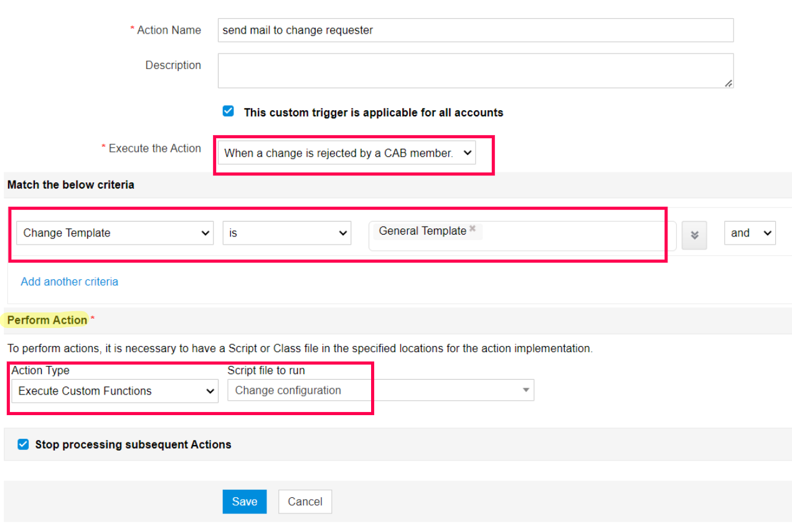Viewport: 792px width, 524px height.
Task: Click the highlighted Perform Action heading
Action: [47, 320]
